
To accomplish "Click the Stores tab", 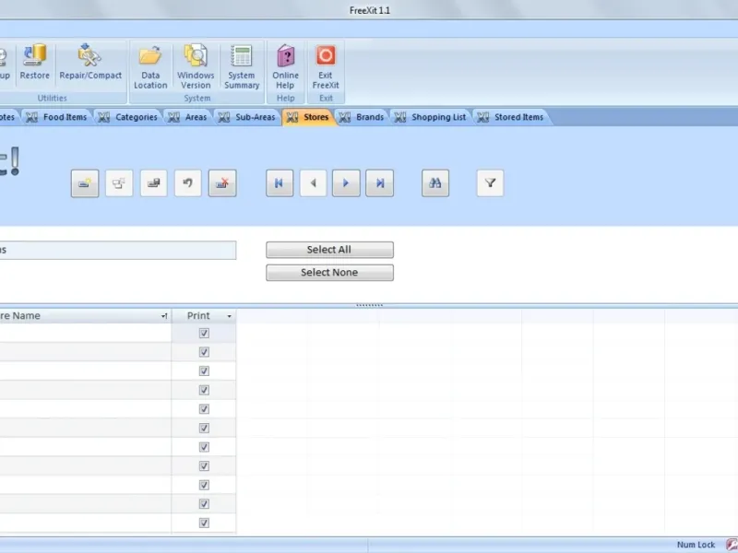I will coord(308,117).
